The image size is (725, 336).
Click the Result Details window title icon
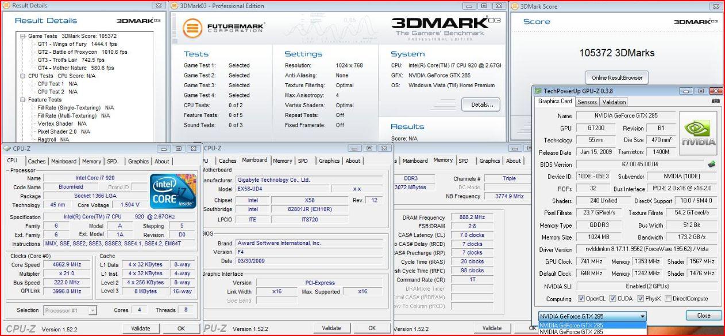(x=6, y=6)
